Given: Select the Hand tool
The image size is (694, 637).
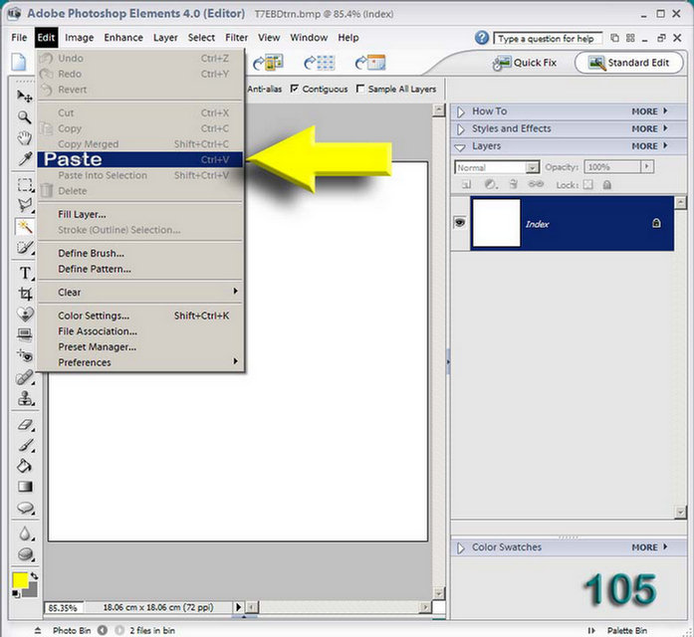Looking at the screenshot, I should [x=24, y=138].
